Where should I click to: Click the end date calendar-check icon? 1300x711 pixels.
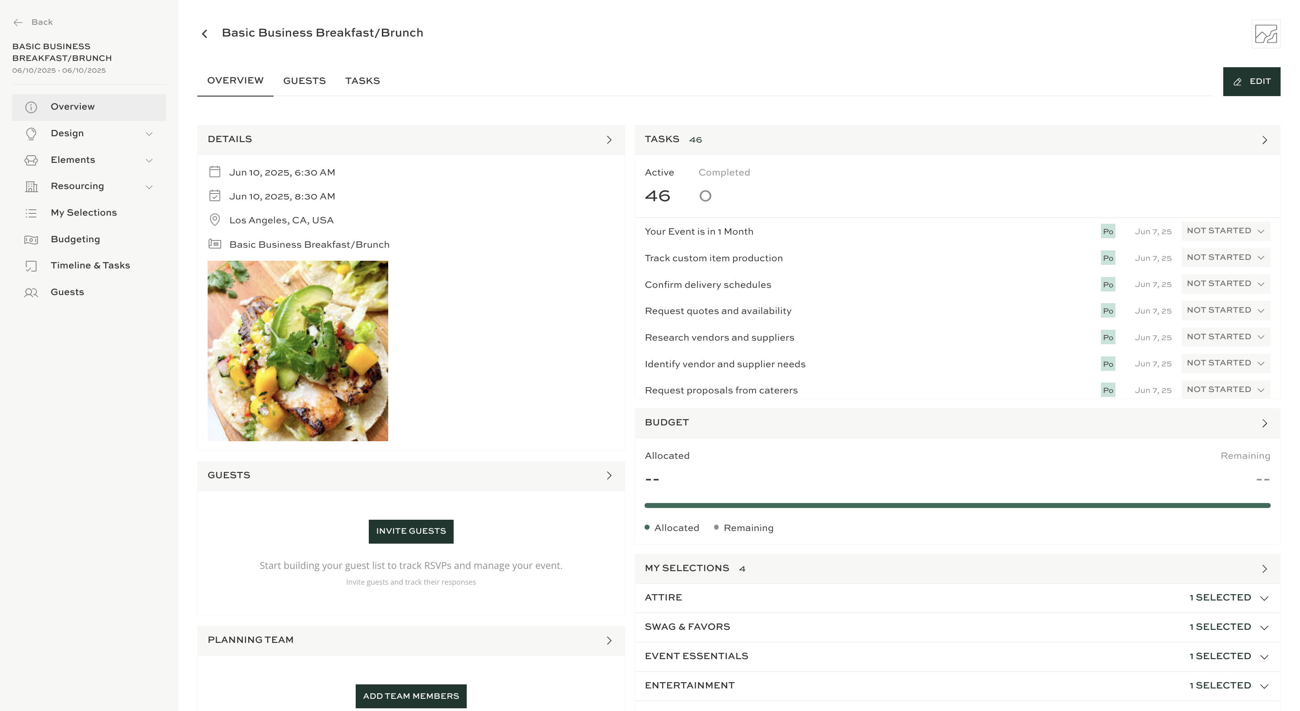pyautogui.click(x=214, y=196)
